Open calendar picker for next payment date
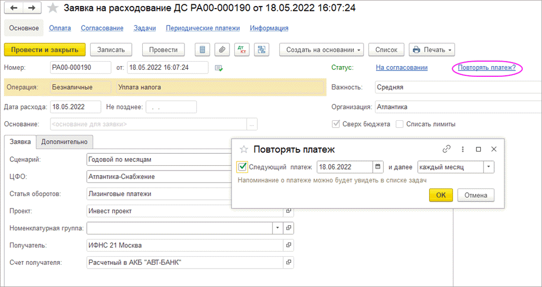The width and height of the screenshot is (542, 287). [x=378, y=167]
